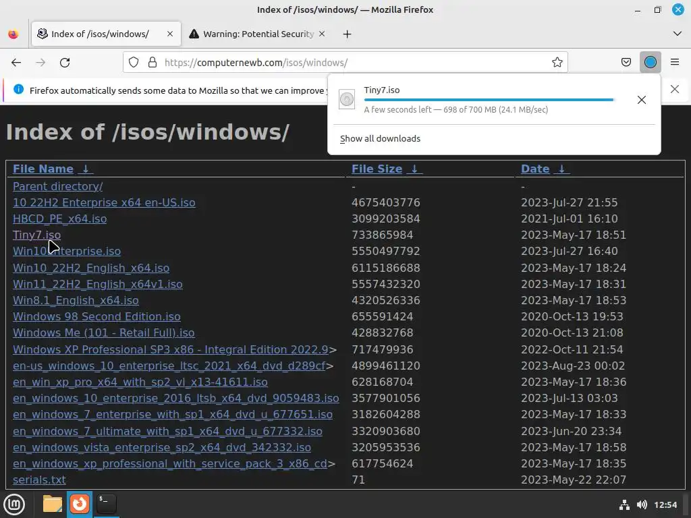Screen dimensions: 691x518
Task: Click date 2023-Aug-23 00:02
Action: (573, 366)
